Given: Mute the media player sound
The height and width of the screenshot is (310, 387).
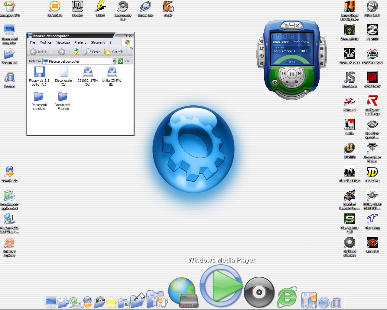Looking at the screenshot, I should [x=275, y=82].
